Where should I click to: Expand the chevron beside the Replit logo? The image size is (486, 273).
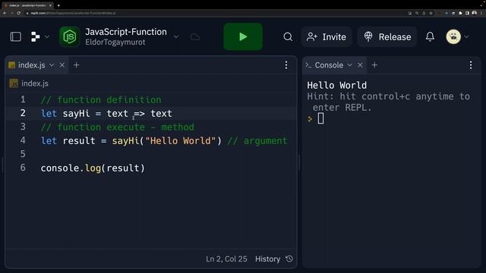[47, 37]
